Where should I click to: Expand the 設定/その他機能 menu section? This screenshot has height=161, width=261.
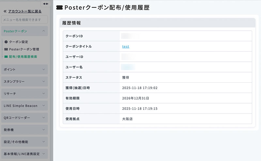coord(25,142)
